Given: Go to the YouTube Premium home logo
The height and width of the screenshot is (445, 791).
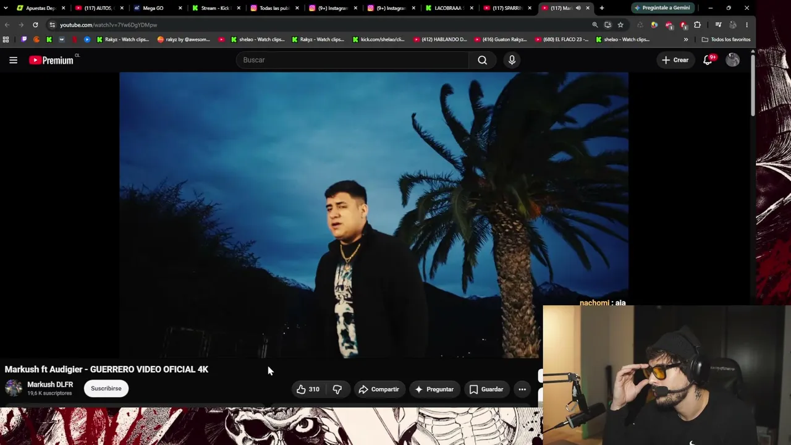Looking at the screenshot, I should [52, 60].
